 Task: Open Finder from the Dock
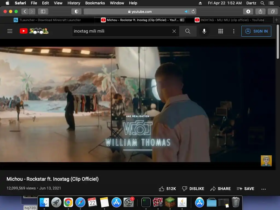(x=44, y=203)
